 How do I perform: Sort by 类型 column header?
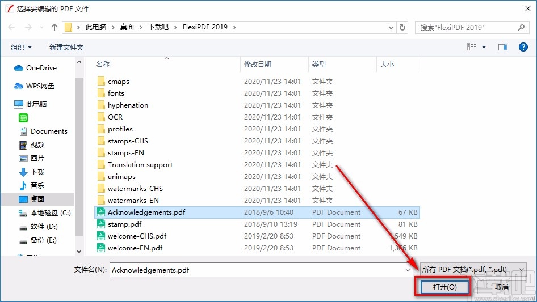coord(319,64)
